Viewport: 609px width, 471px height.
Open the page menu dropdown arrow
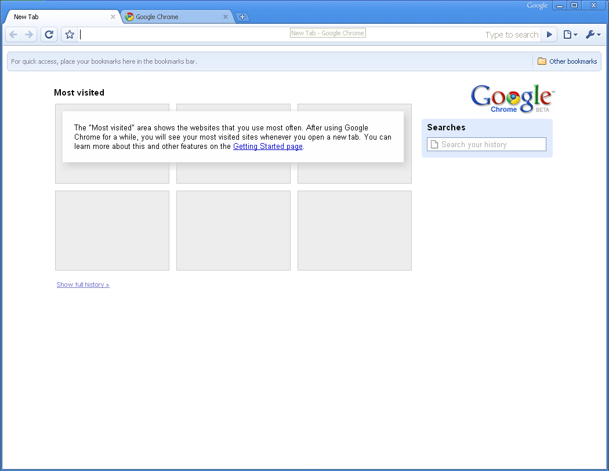(575, 34)
